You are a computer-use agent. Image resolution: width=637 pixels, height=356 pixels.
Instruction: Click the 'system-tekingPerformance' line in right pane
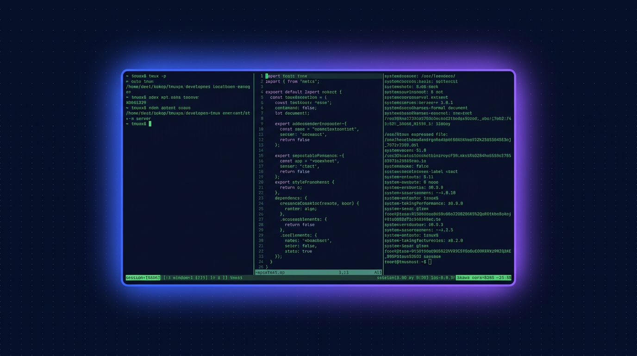pos(424,203)
